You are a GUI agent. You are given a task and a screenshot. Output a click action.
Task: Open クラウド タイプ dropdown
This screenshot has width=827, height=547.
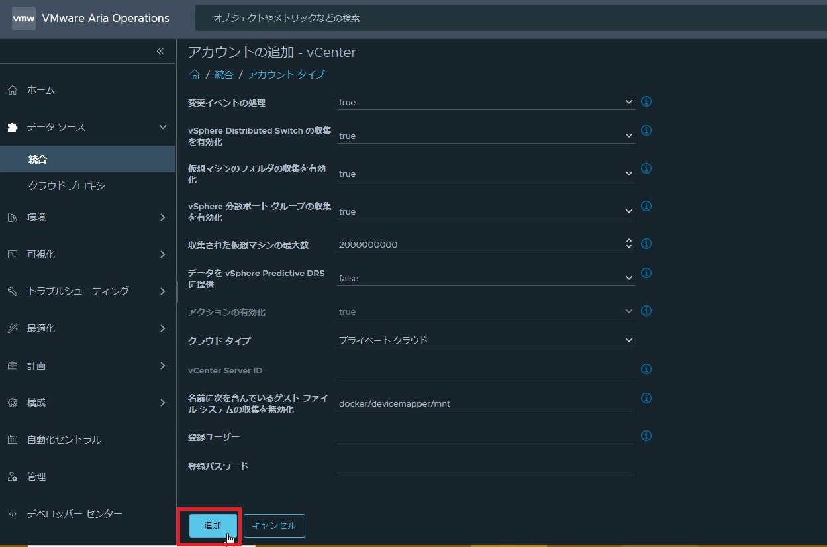coord(485,340)
